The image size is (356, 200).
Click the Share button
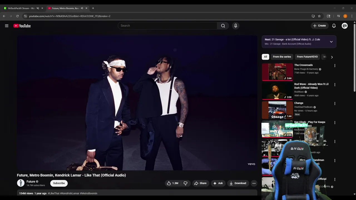(200, 183)
